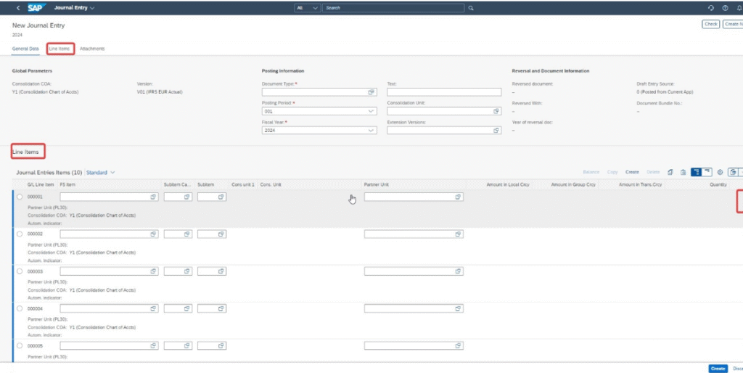Click the search magnifier icon
This screenshot has height=373, width=743.
(x=470, y=8)
